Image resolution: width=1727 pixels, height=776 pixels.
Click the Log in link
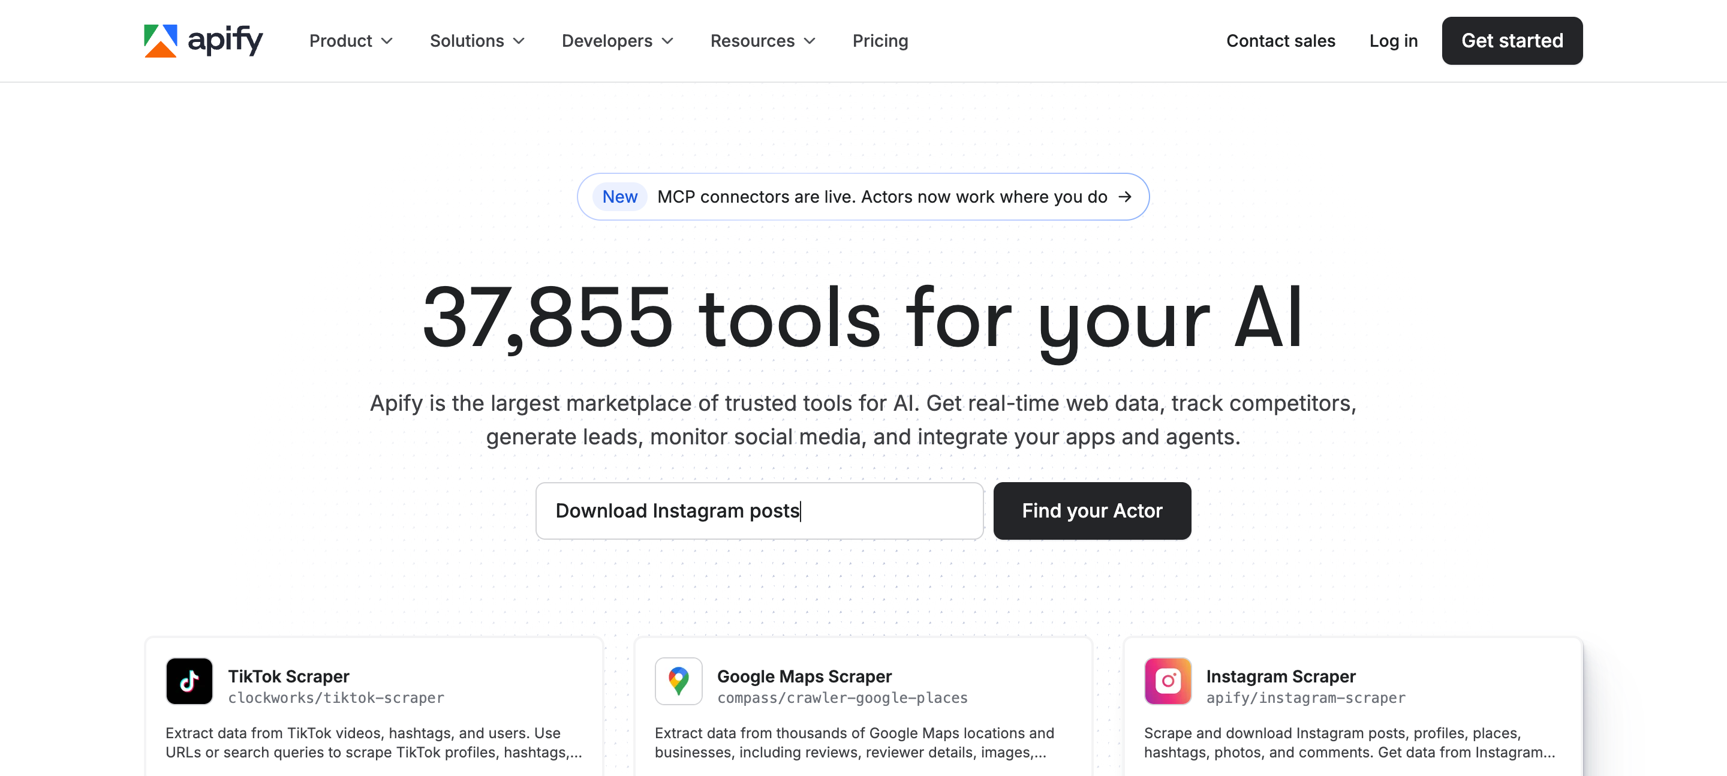(x=1393, y=41)
